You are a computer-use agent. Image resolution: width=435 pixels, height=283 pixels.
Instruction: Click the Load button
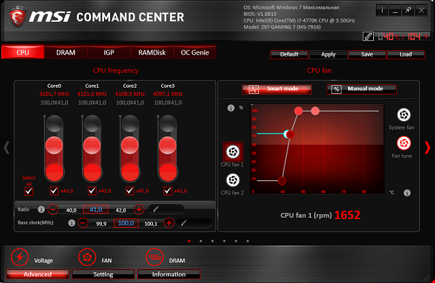pos(406,54)
